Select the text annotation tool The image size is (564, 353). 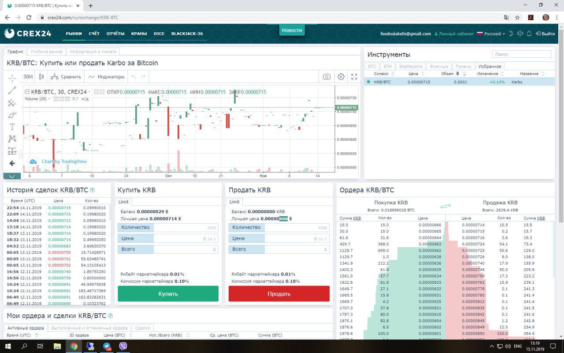(x=12, y=127)
